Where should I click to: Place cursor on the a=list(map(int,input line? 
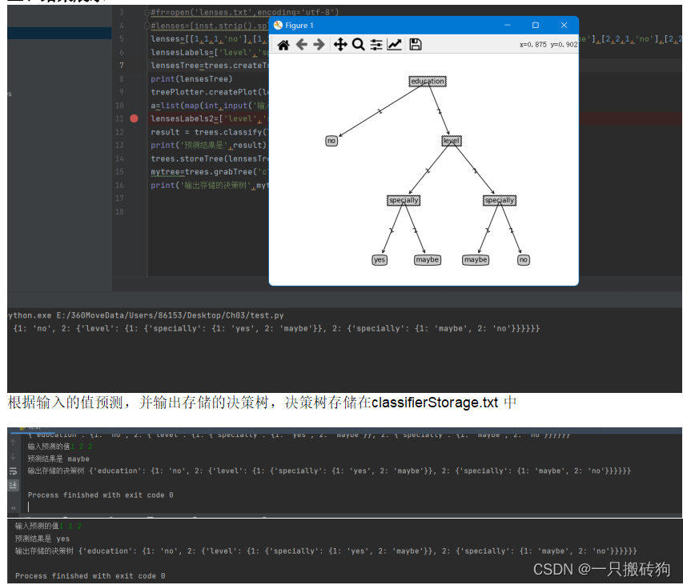(x=210, y=106)
